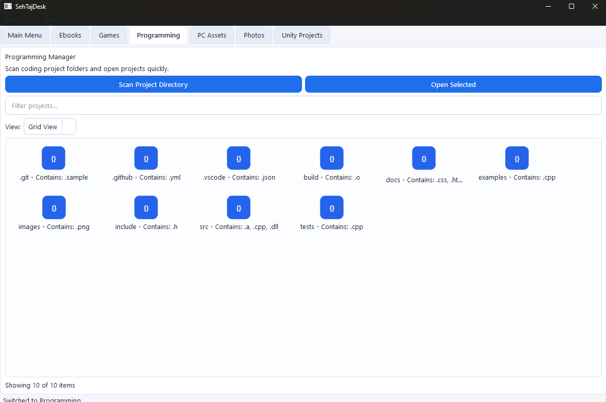Switch to the Unity Projects tab
This screenshot has width=606, height=402.
(x=302, y=35)
